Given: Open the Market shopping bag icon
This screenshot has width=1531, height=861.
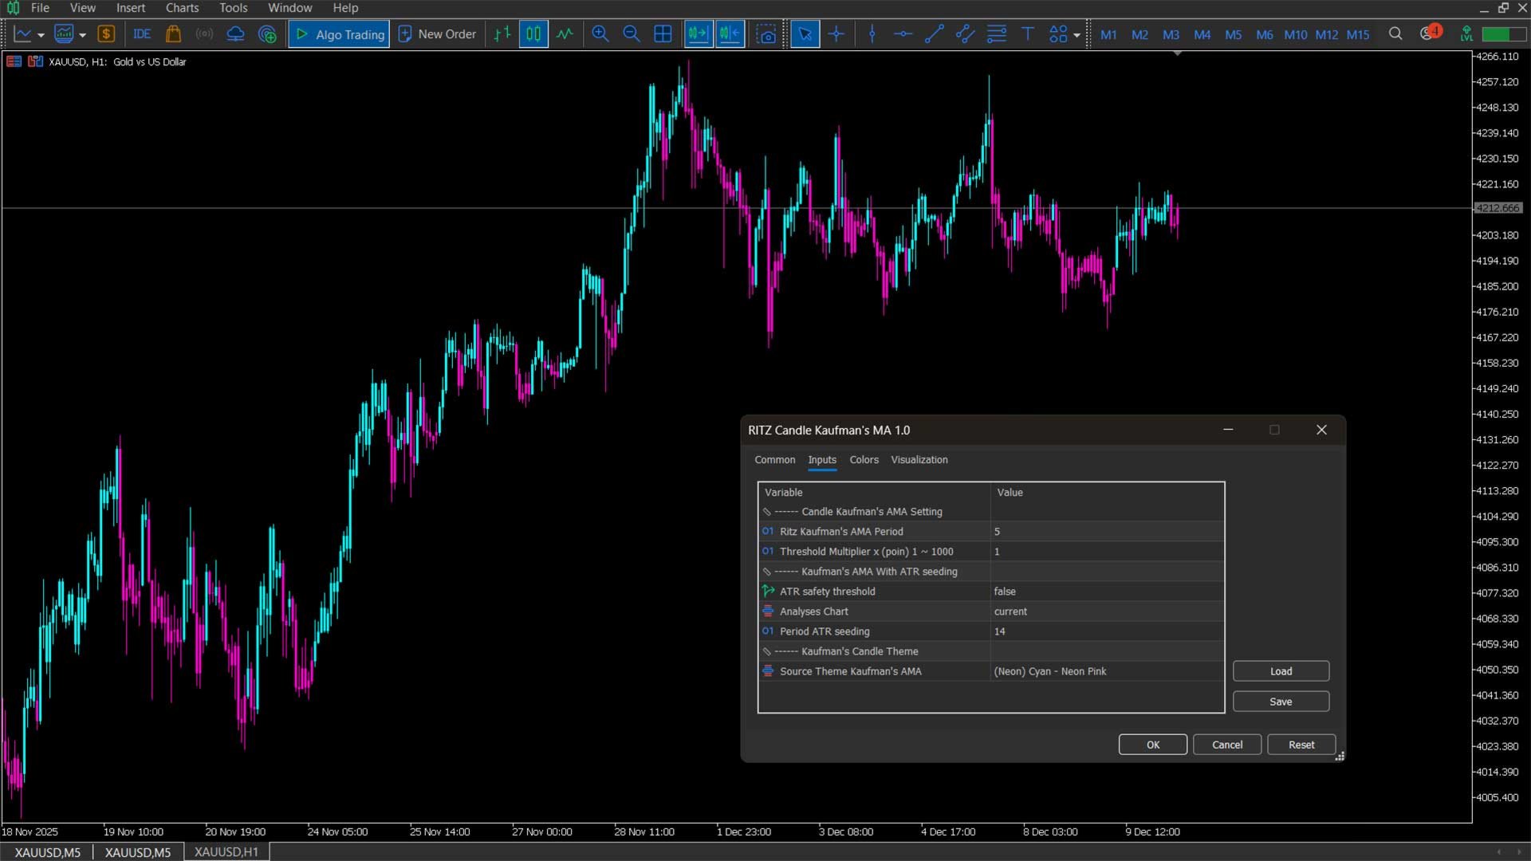Looking at the screenshot, I should [x=173, y=34].
